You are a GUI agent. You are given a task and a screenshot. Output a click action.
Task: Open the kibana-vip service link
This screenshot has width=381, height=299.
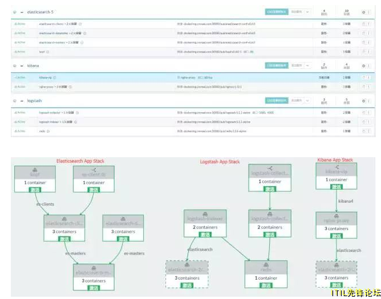pos(46,77)
